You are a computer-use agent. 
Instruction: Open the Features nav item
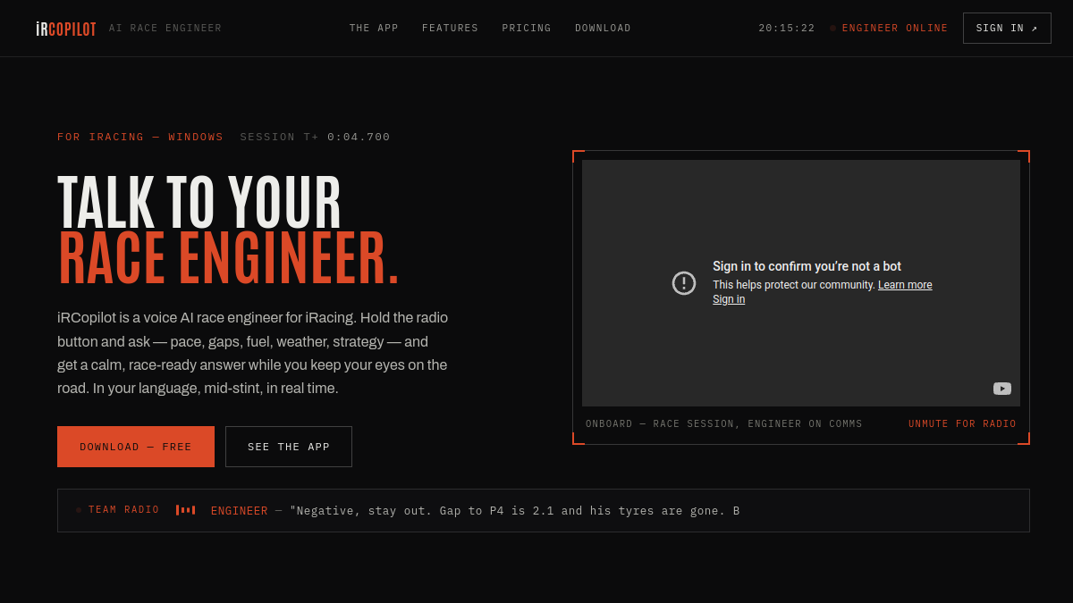[x=450, y=29]
